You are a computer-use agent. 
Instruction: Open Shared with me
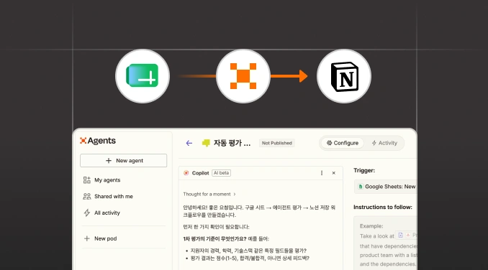(x=108, y=197)
